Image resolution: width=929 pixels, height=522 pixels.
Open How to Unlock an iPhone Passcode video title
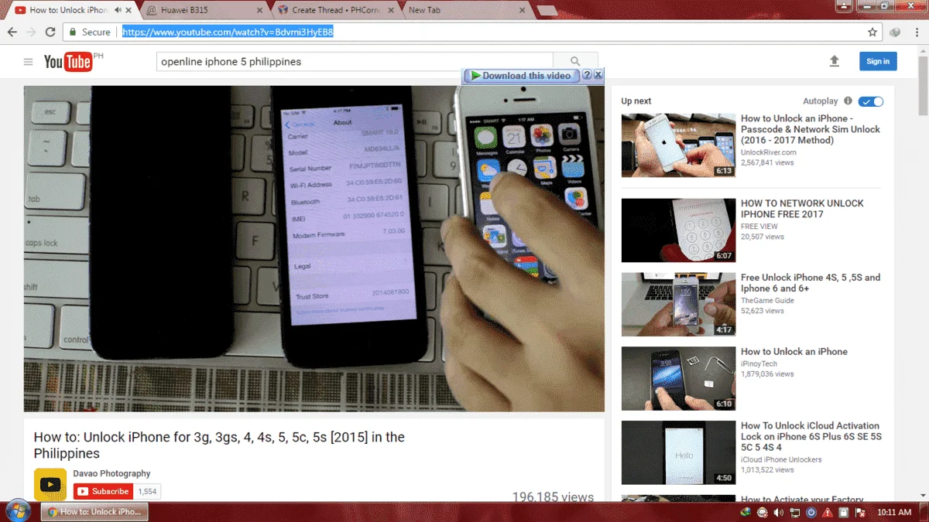tap(811, 129)
